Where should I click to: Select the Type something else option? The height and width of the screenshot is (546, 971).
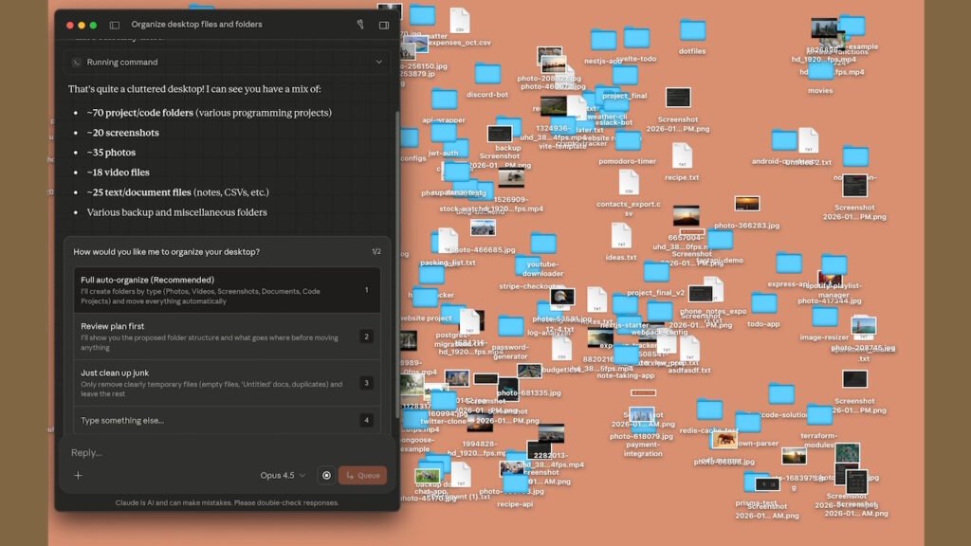(x=218, y=420)
